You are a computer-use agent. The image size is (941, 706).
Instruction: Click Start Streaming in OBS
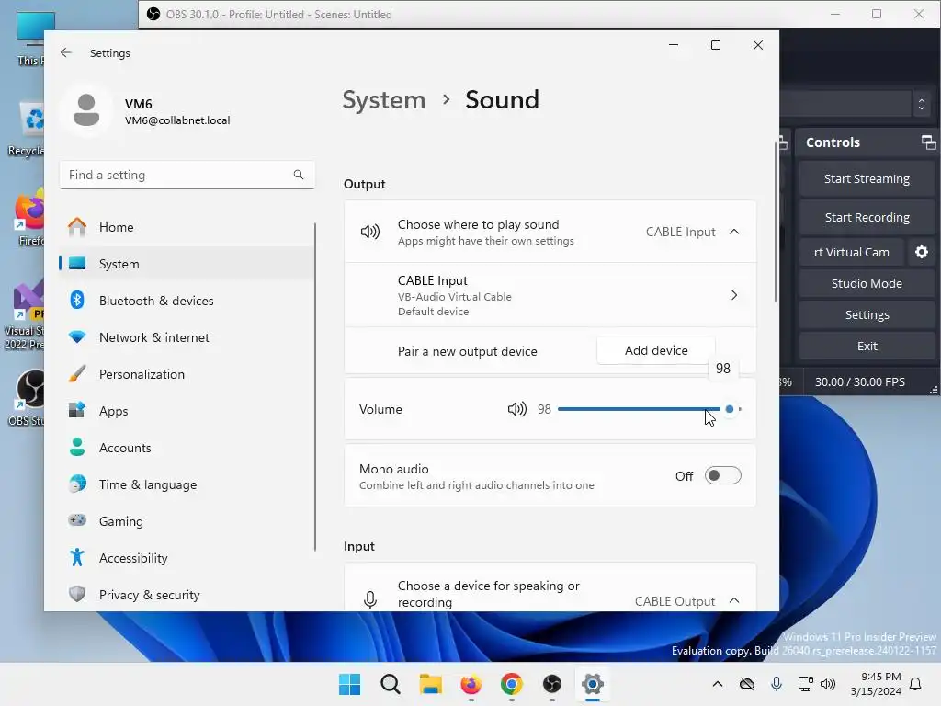(x=867, y=179)
